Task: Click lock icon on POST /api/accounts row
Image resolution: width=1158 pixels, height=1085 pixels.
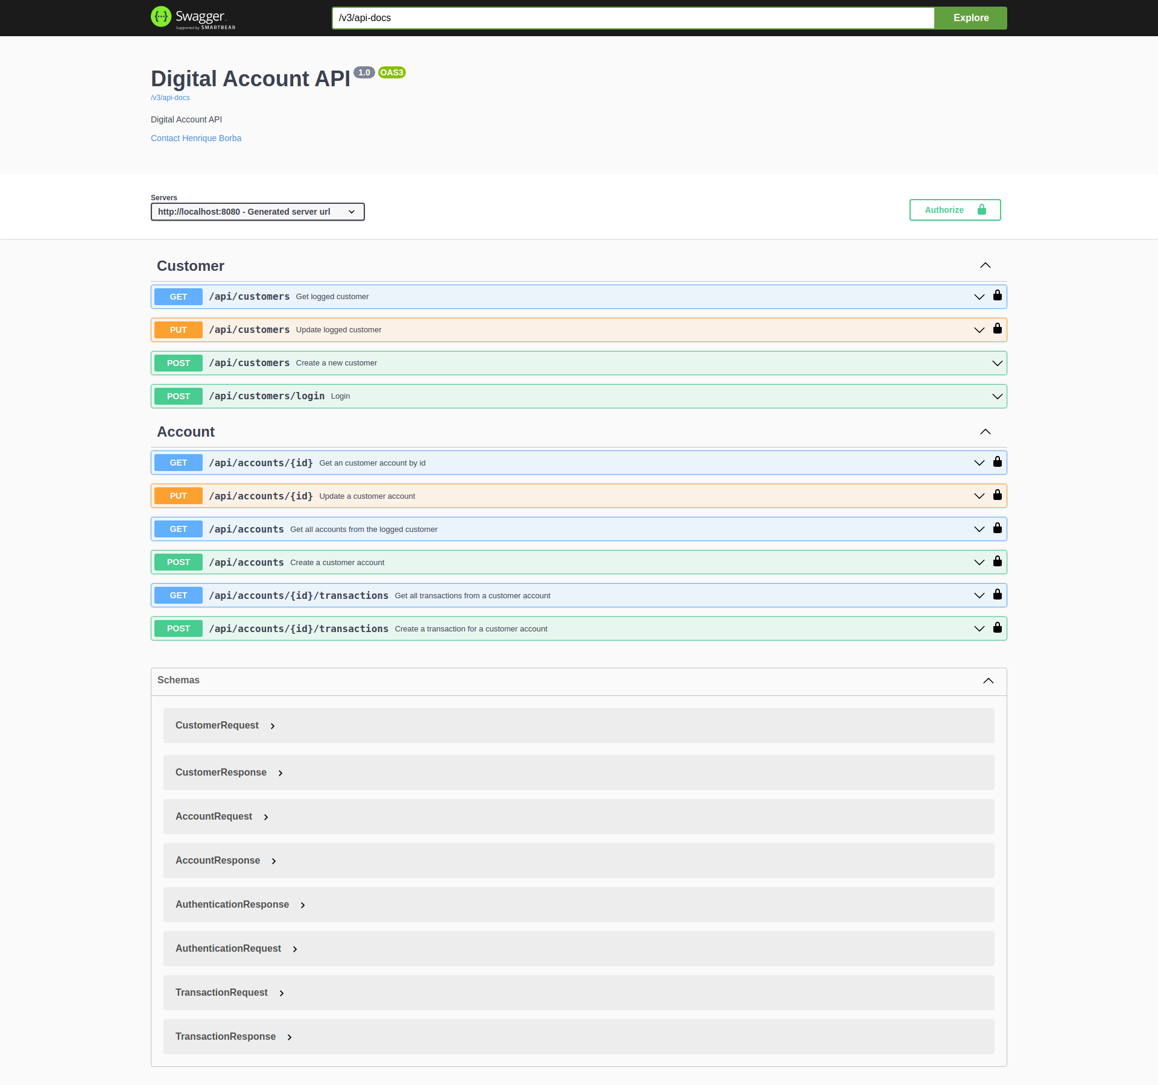Action: point(998,561)
